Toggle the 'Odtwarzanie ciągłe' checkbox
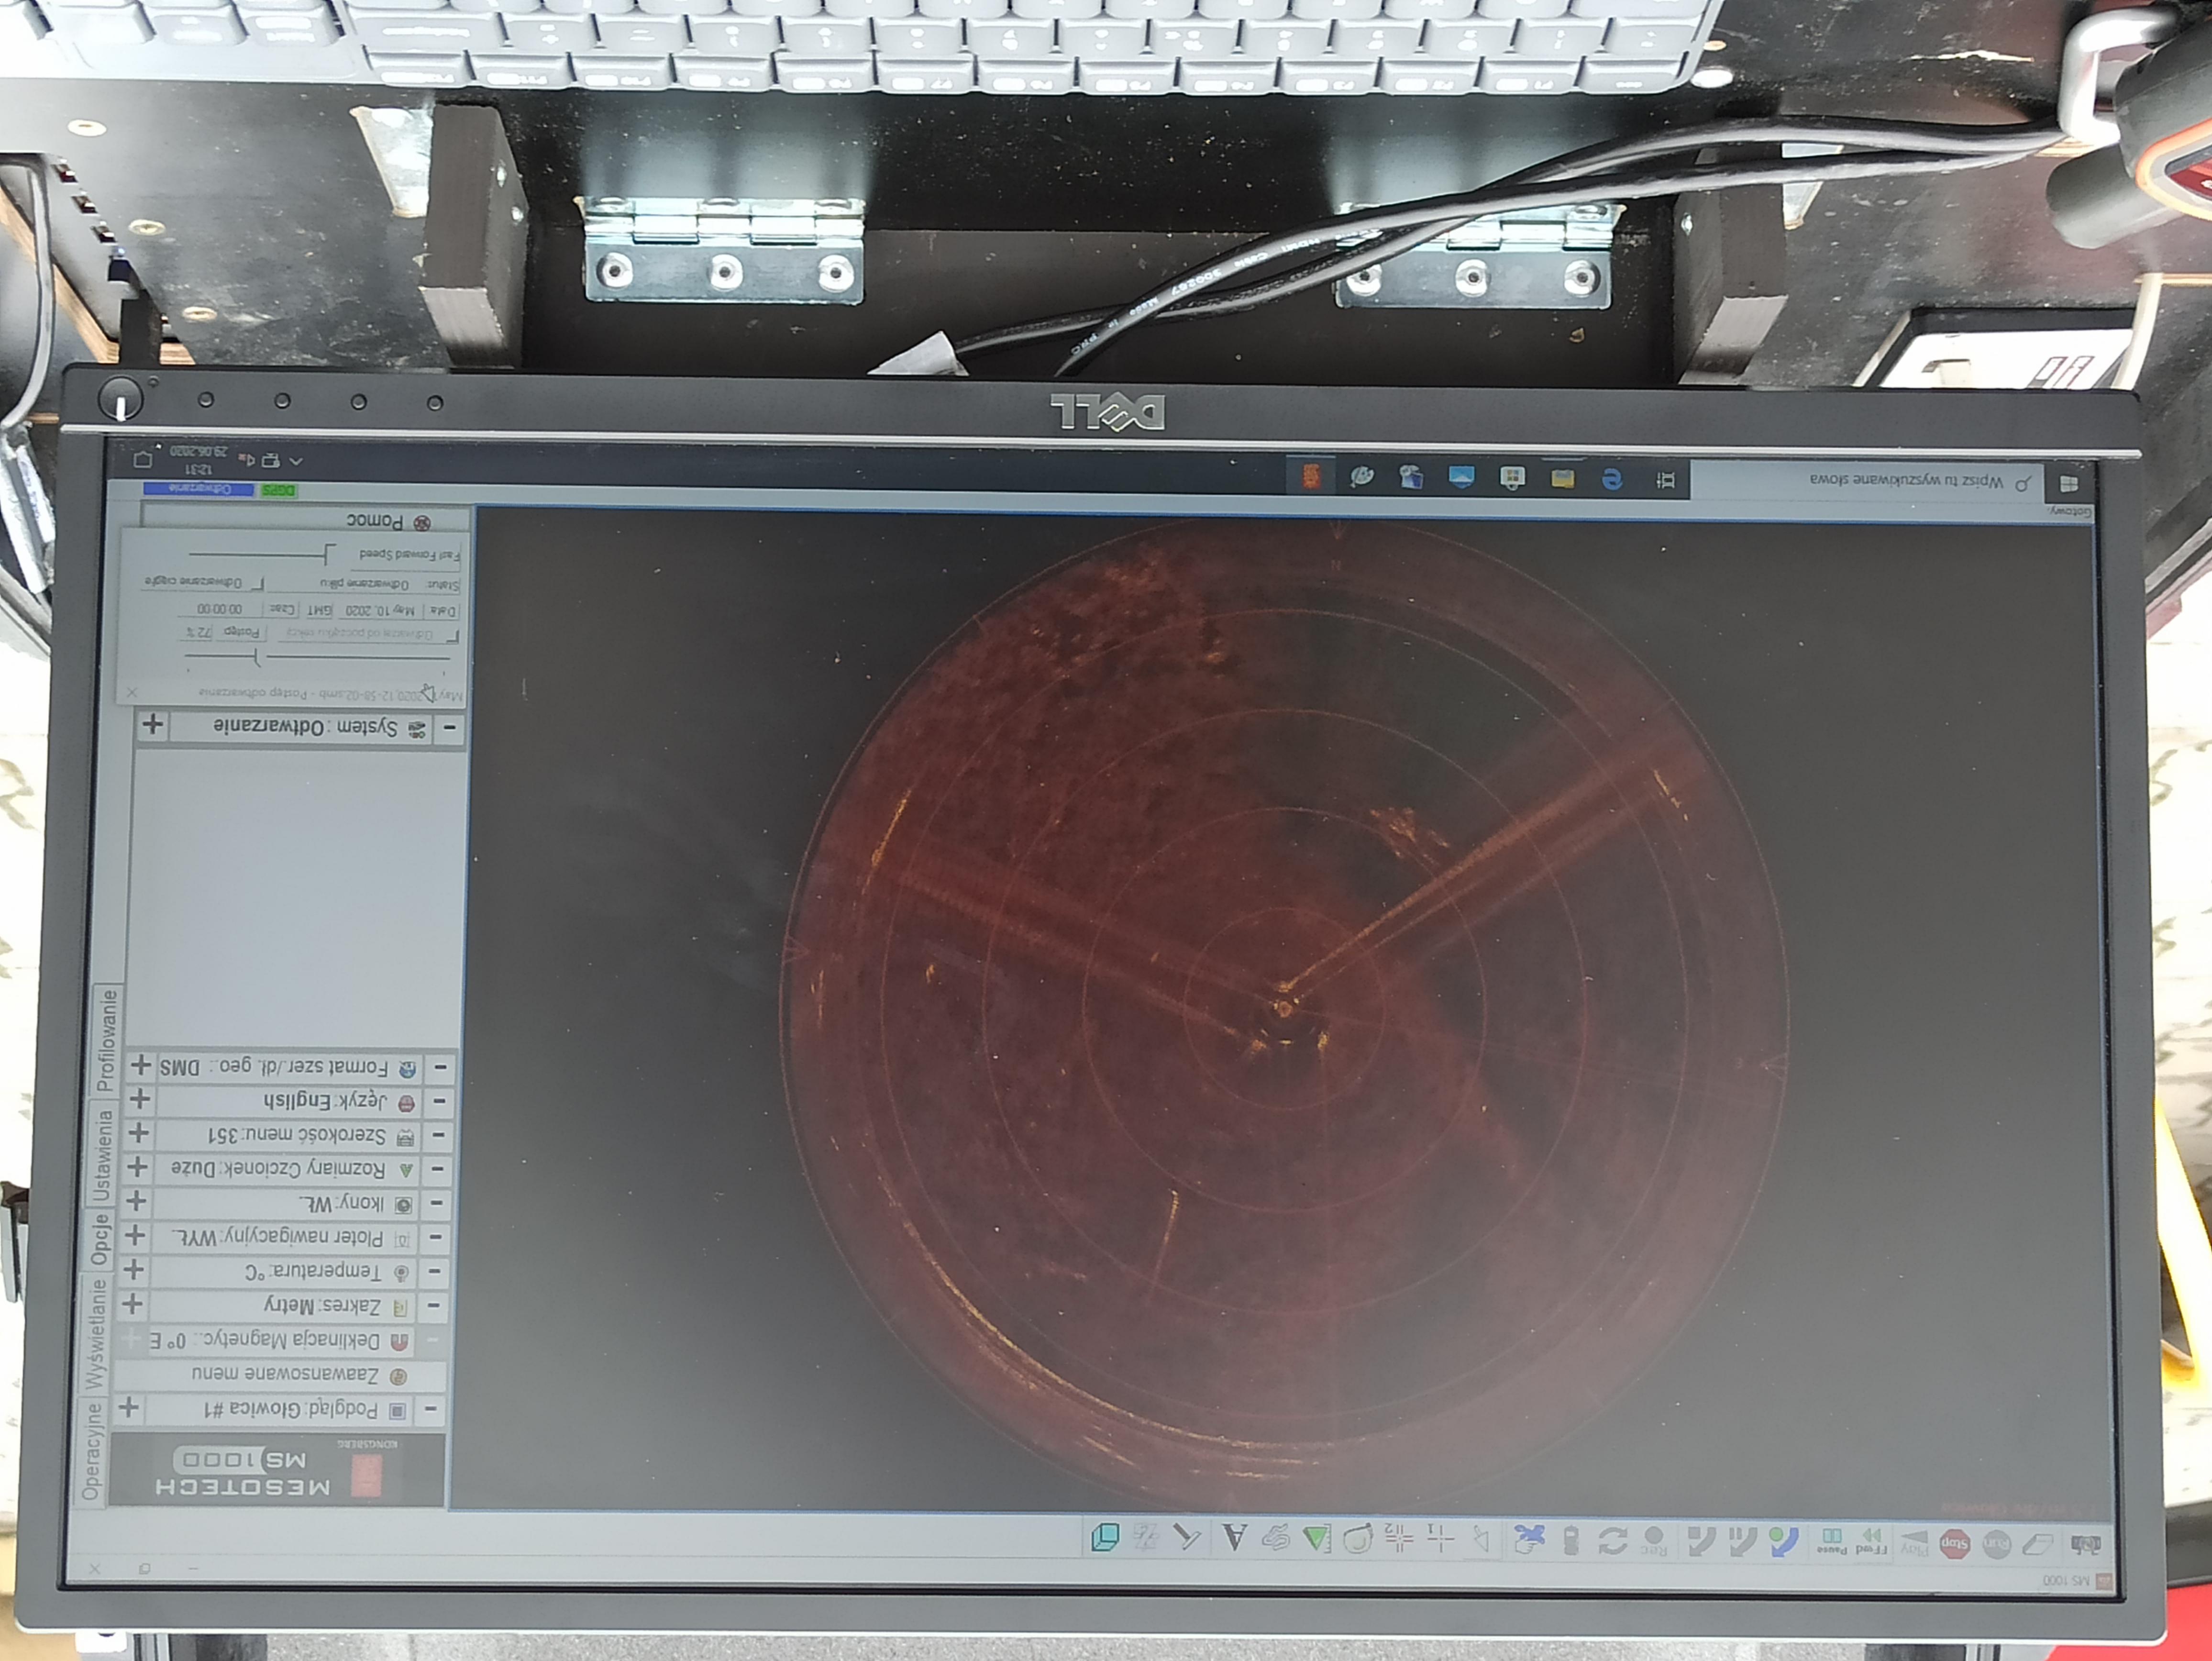The image size is (2212, 1661). click(258, 583)
